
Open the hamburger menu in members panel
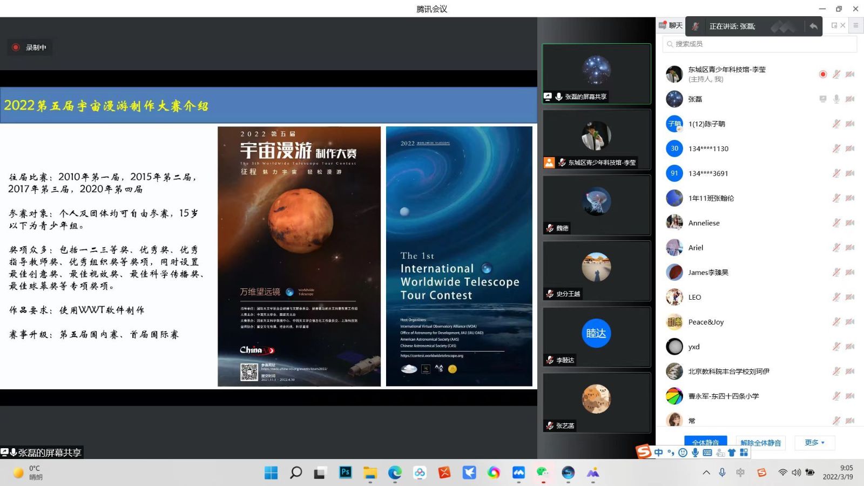[855, 25]
